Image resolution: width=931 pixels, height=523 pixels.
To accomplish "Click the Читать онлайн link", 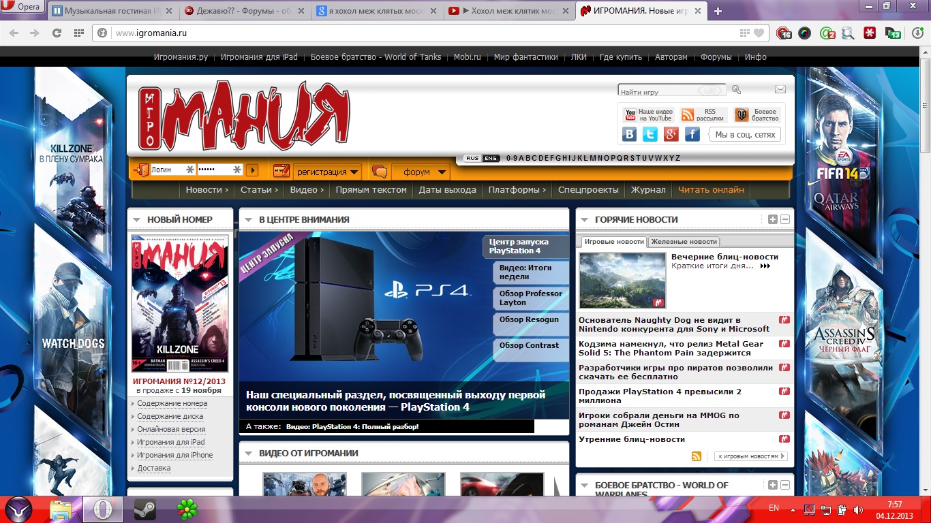I will [x=711, y=190].
